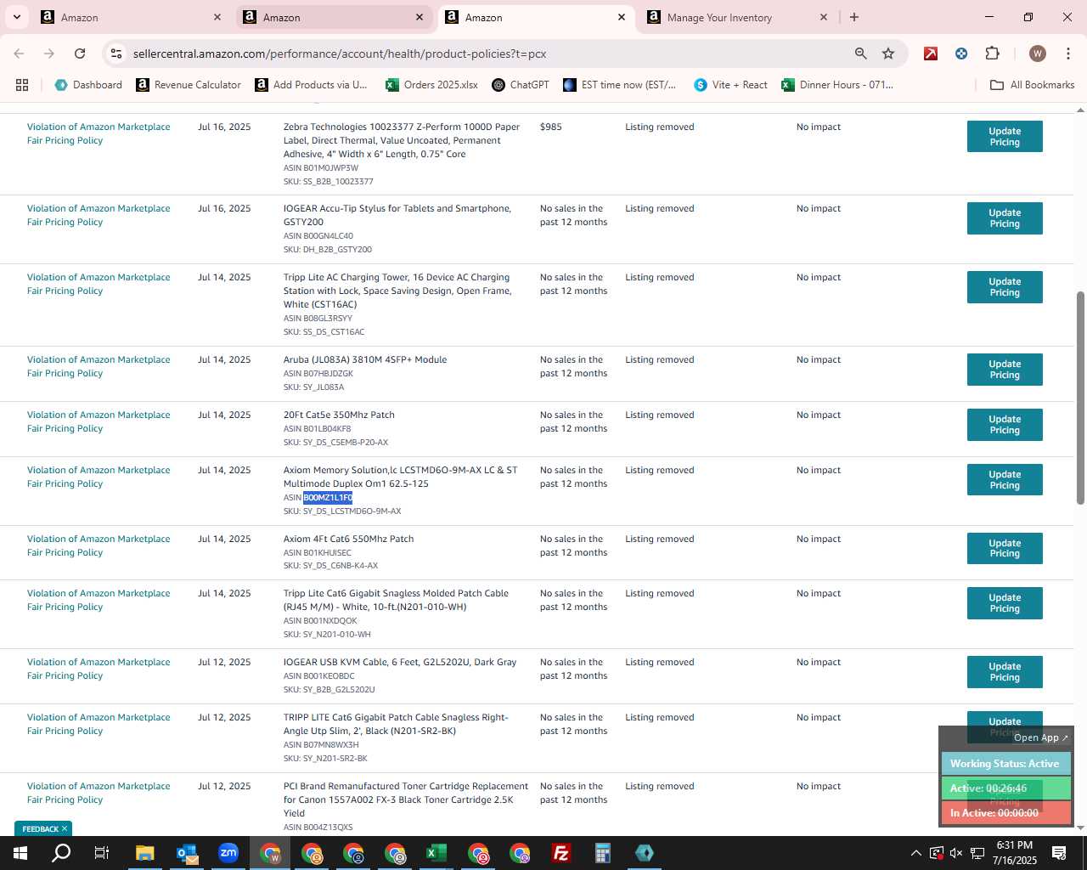Viewport: 1087px width, 870px height.
Task: Update Pricing for Tripp Lite Charging Tower
Action: [1005, 287]
